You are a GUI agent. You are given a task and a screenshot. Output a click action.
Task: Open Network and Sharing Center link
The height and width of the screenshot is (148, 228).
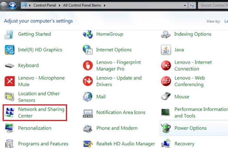tap(41, 112)
